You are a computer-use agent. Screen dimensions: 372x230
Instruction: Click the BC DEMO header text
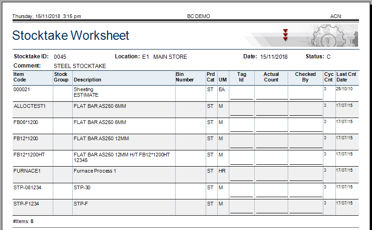coord(199,16)
